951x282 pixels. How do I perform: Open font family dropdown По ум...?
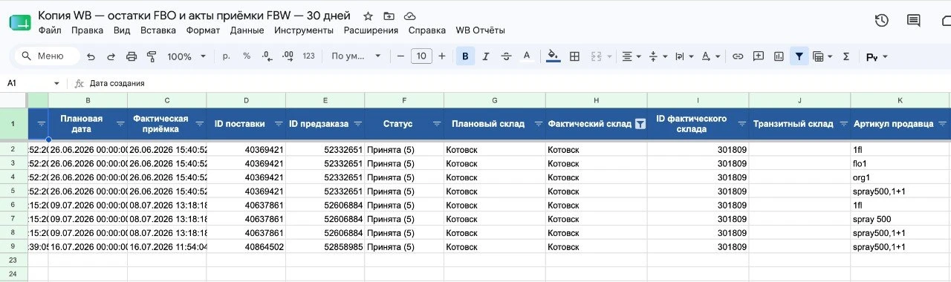(x=356, y=56)
